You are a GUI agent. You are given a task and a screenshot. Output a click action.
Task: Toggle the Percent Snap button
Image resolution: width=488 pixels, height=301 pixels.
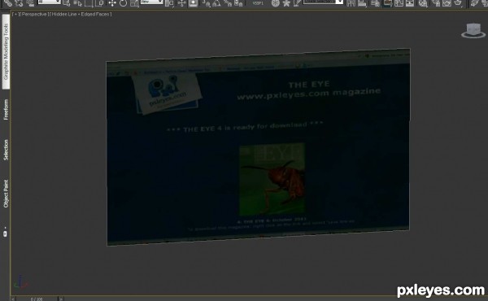[228, 3]
